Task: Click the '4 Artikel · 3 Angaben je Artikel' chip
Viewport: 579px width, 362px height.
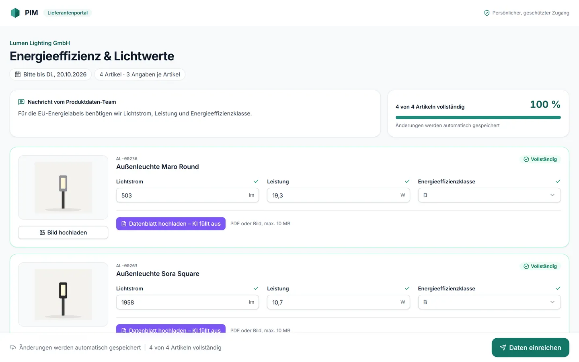Action: coord(140,74)
